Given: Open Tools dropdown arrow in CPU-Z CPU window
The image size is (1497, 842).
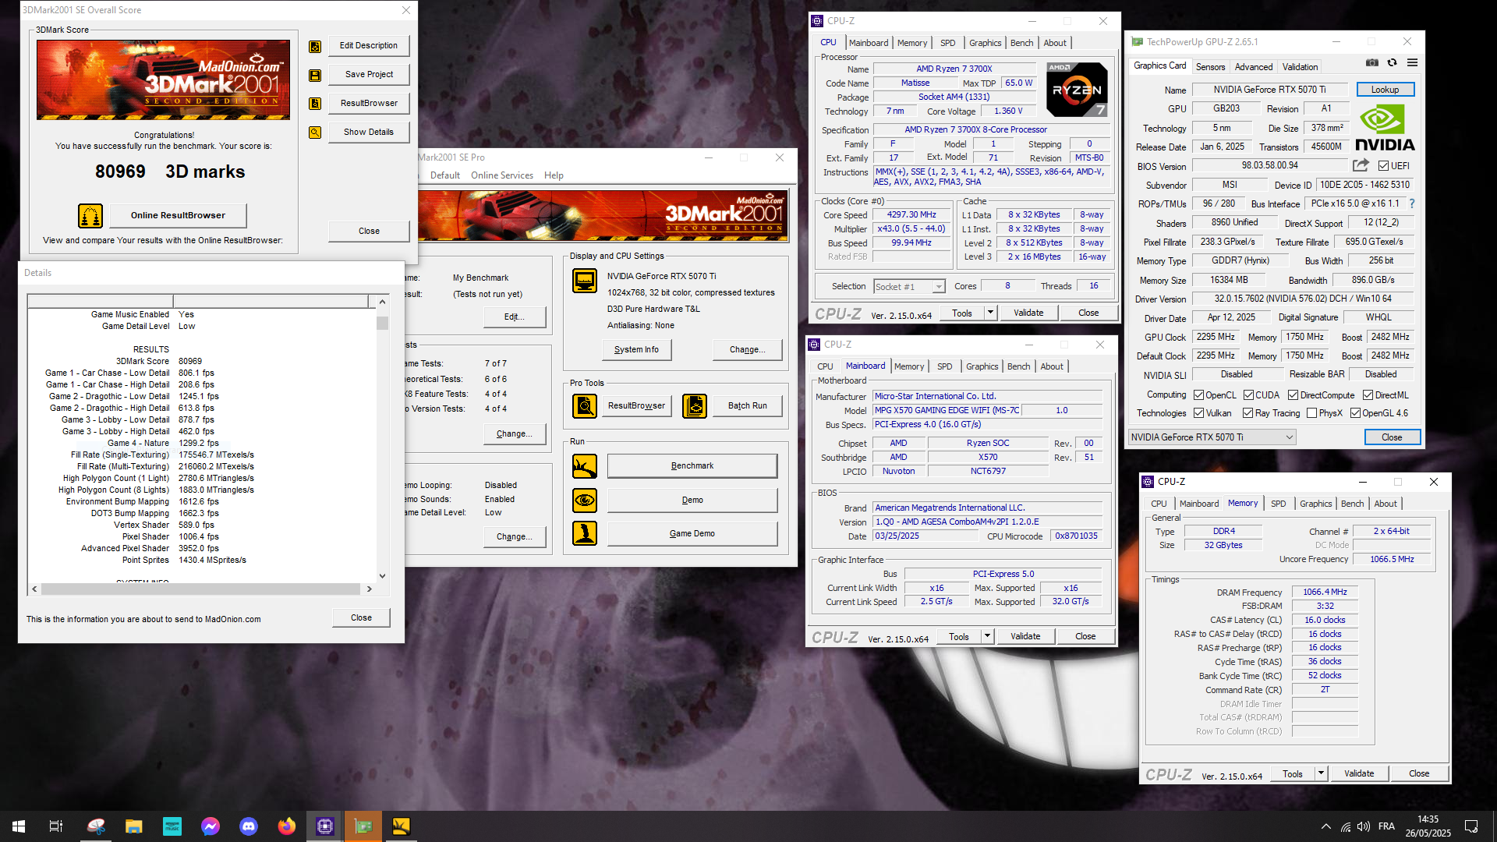Looking at the screenshot, I should pyautogui.click(x=990, y=313).
